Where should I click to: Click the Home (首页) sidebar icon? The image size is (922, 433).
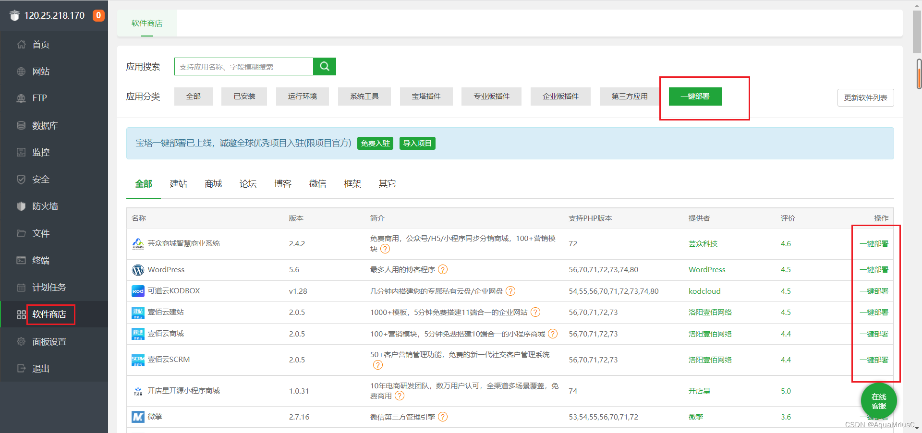(x=21, y=44)
